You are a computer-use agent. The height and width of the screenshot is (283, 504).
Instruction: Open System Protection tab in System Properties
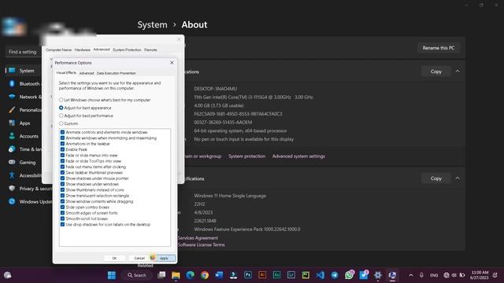click(127, 50)
